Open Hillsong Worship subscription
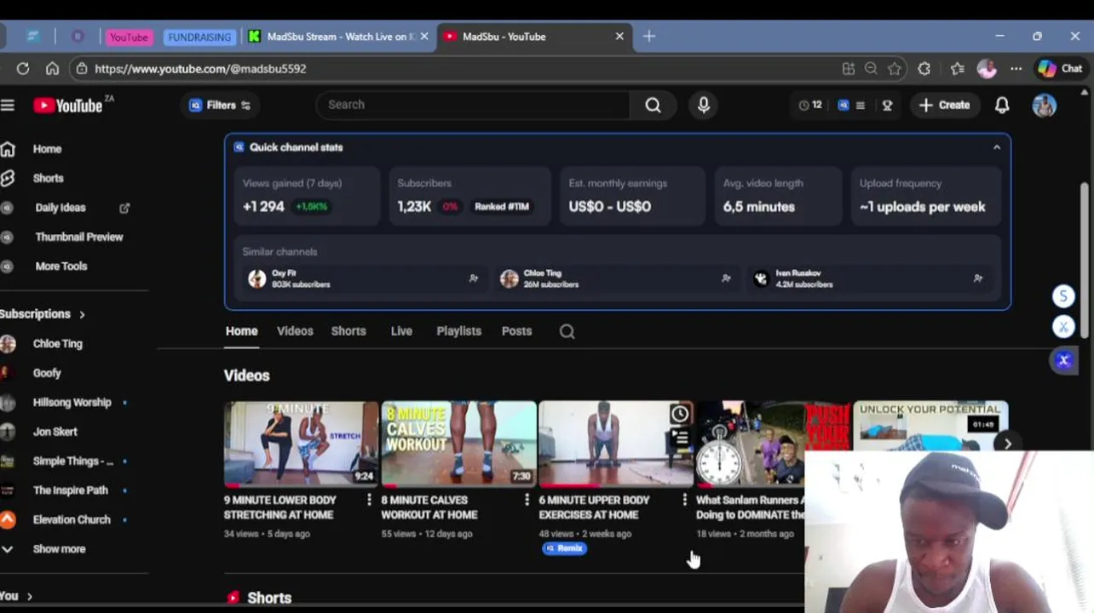Viewport: 1094px width, 613px height. (72, 402)
